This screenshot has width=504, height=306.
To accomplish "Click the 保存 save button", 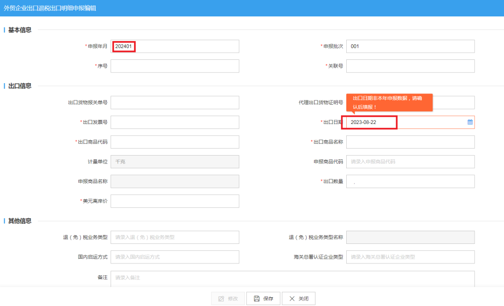I will coord(263,299).
